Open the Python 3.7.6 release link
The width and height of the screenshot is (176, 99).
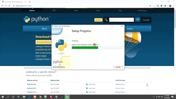[x=31, y=92]
